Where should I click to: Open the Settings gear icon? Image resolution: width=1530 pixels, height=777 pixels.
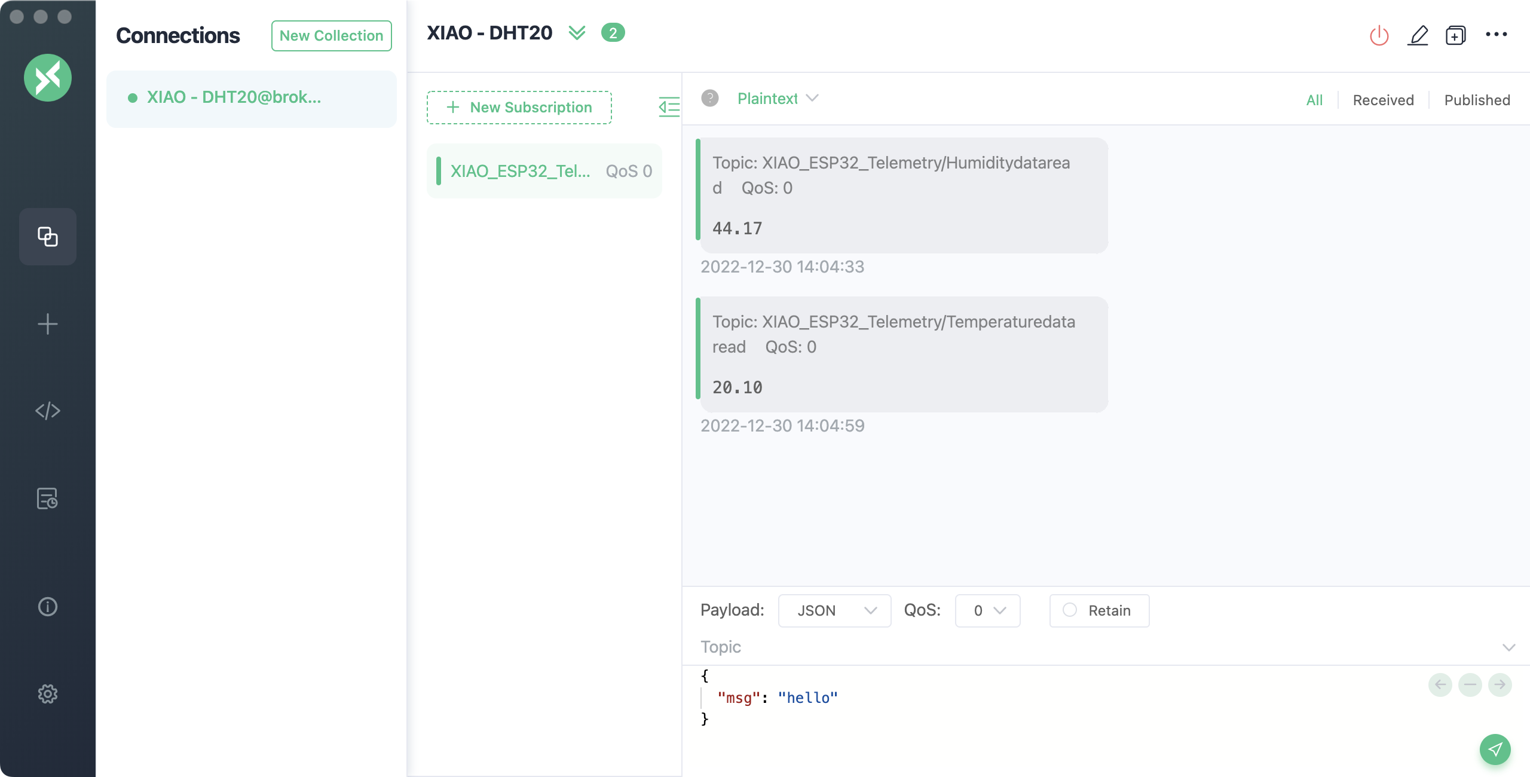click(x=48, y=694)
